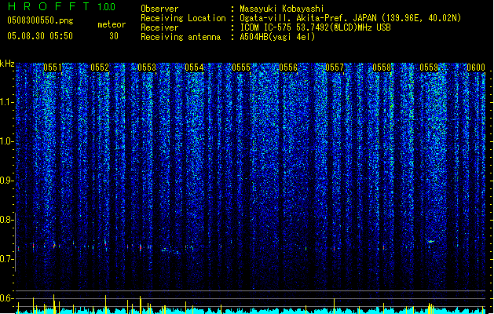Image resolution: width=494 pixels, height=314 pixels.
Task: Click the 0553 time marker
Action: point(147,68)
